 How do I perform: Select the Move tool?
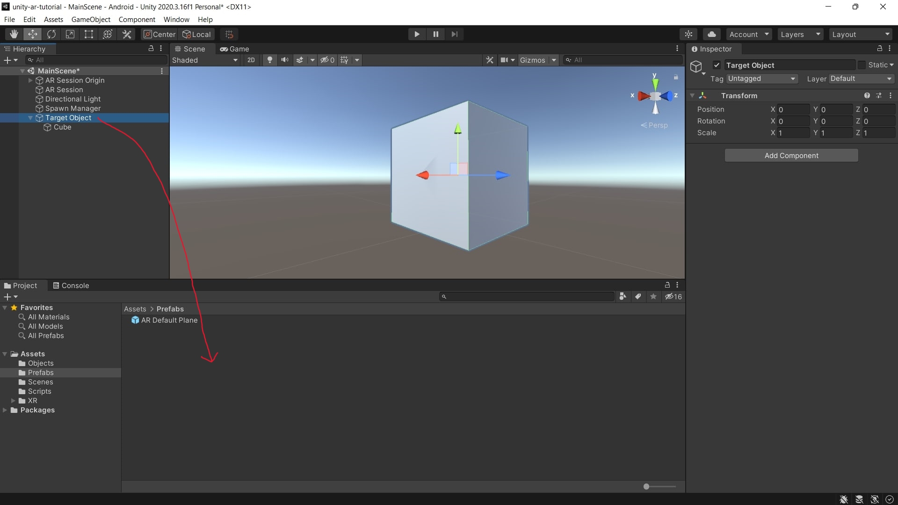(33, 34)
